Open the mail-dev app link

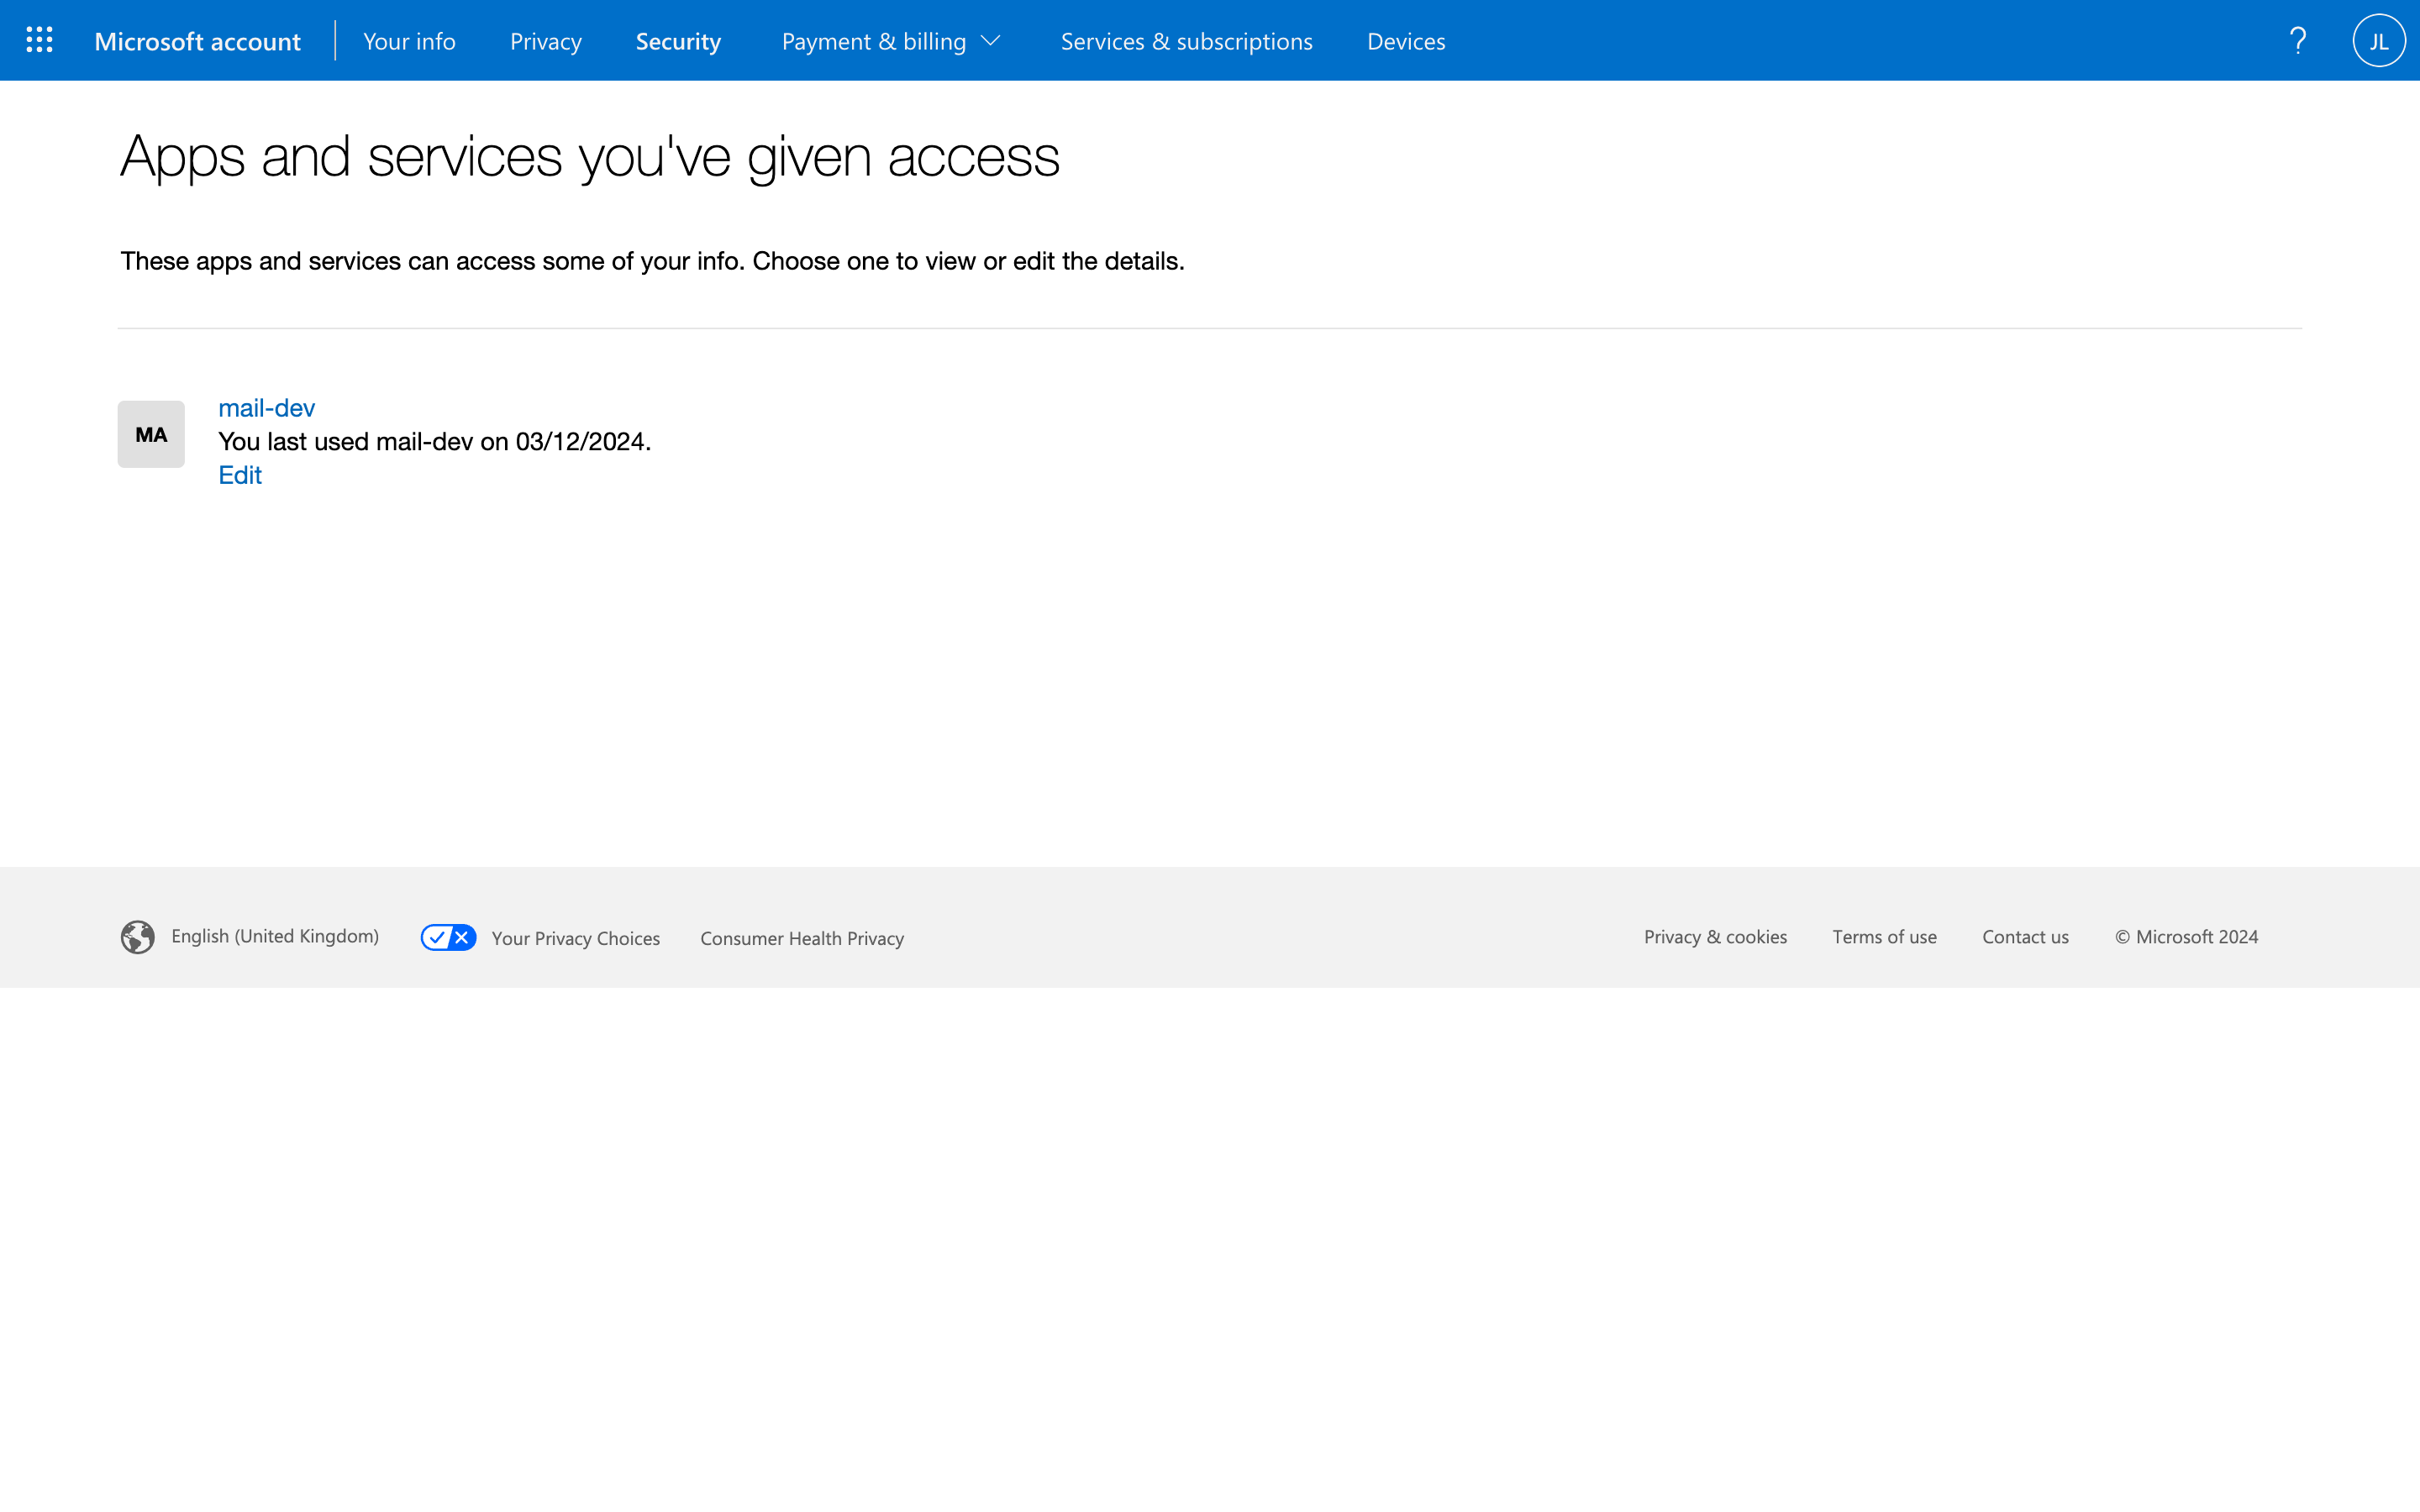266,408
